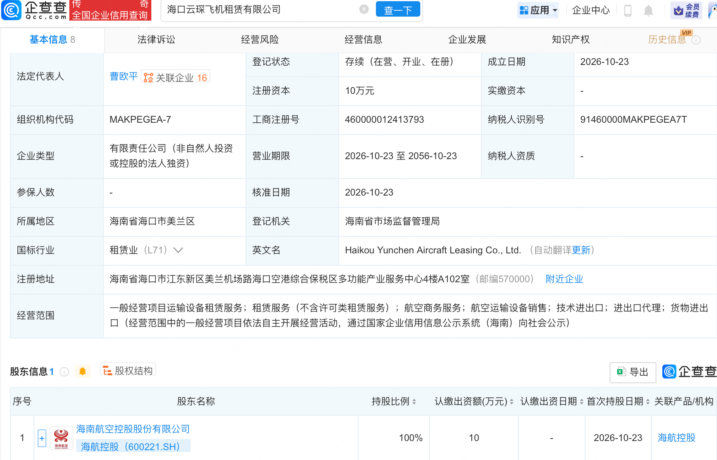Image resolution: width=717 pixels, height=460 pixels.
Task: Open legal representative 曹欧平 profile
Action: click(x=124, y=76)
